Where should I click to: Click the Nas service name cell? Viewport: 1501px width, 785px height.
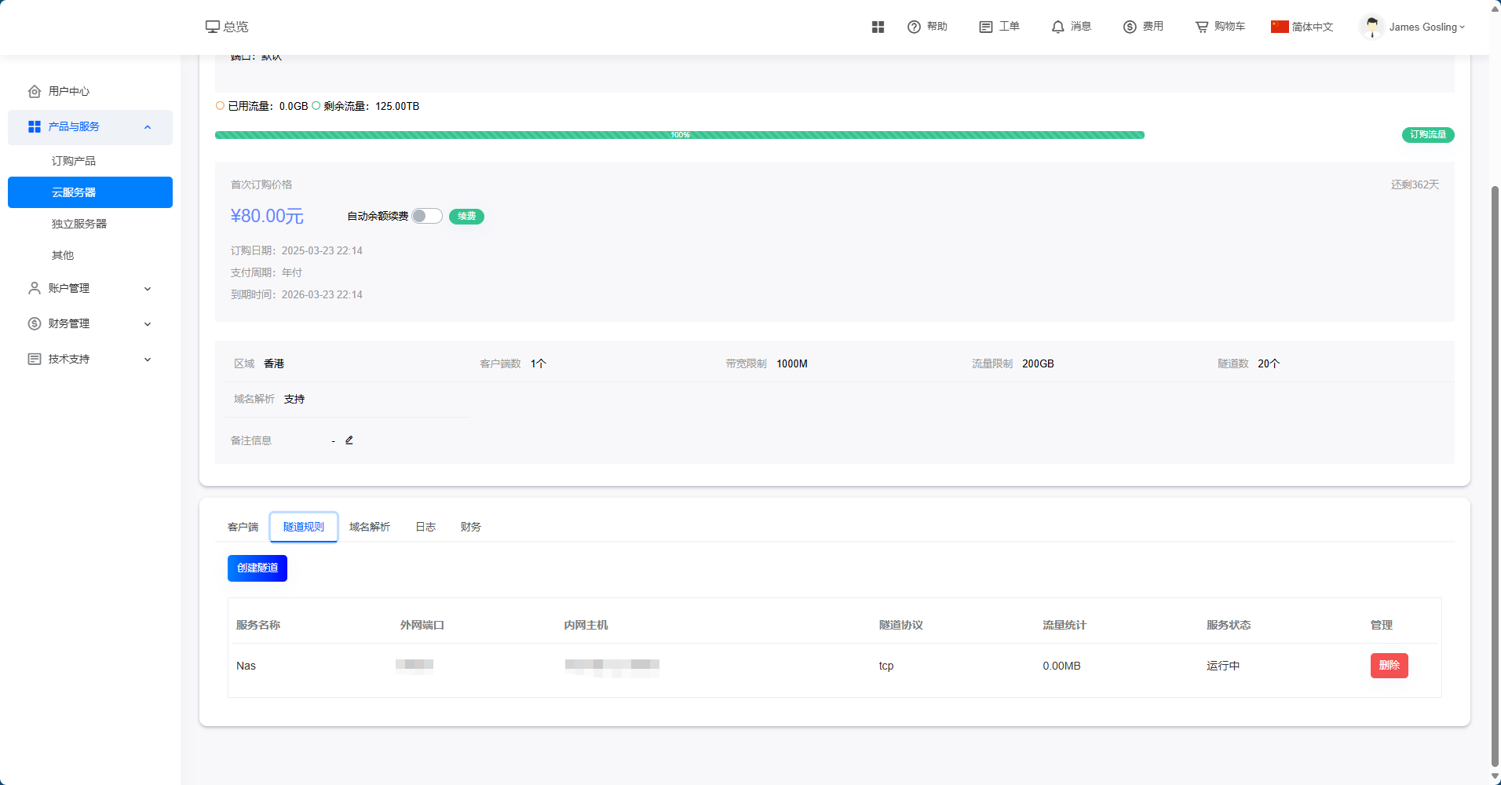tap(246, 666)
